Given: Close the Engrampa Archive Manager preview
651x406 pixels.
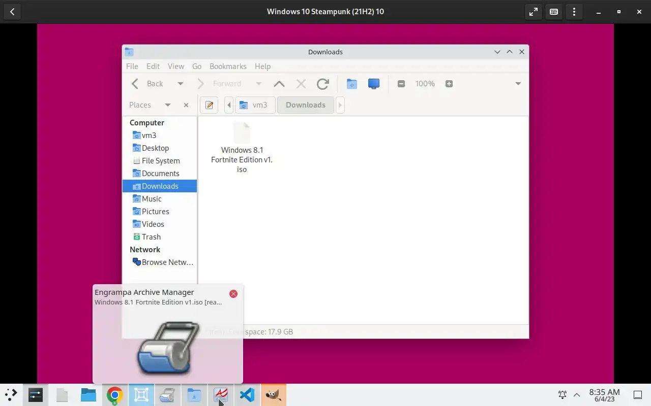Looking at the screenshot, I should [233, 294].
